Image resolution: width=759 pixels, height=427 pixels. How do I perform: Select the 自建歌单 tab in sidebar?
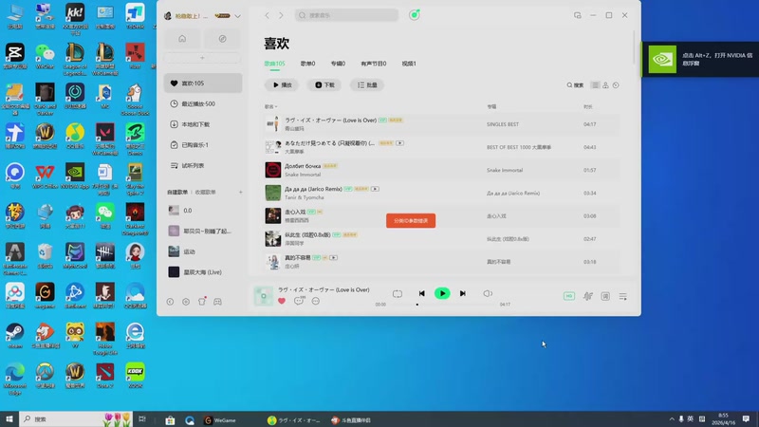tap(177, 193)
